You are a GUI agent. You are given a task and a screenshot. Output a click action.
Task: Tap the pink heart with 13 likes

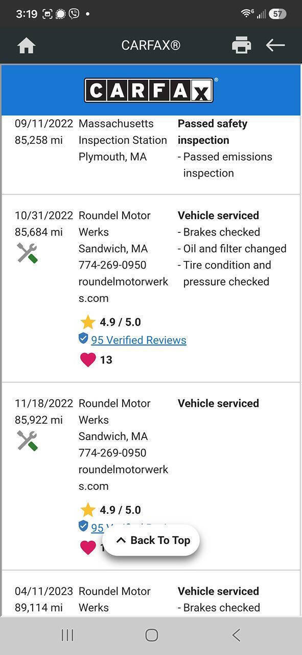click(x=88, y=360)
